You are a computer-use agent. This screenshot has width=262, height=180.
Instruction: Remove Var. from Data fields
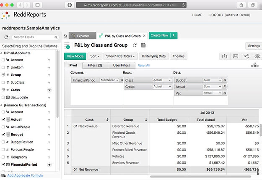(x=225, y=93)
